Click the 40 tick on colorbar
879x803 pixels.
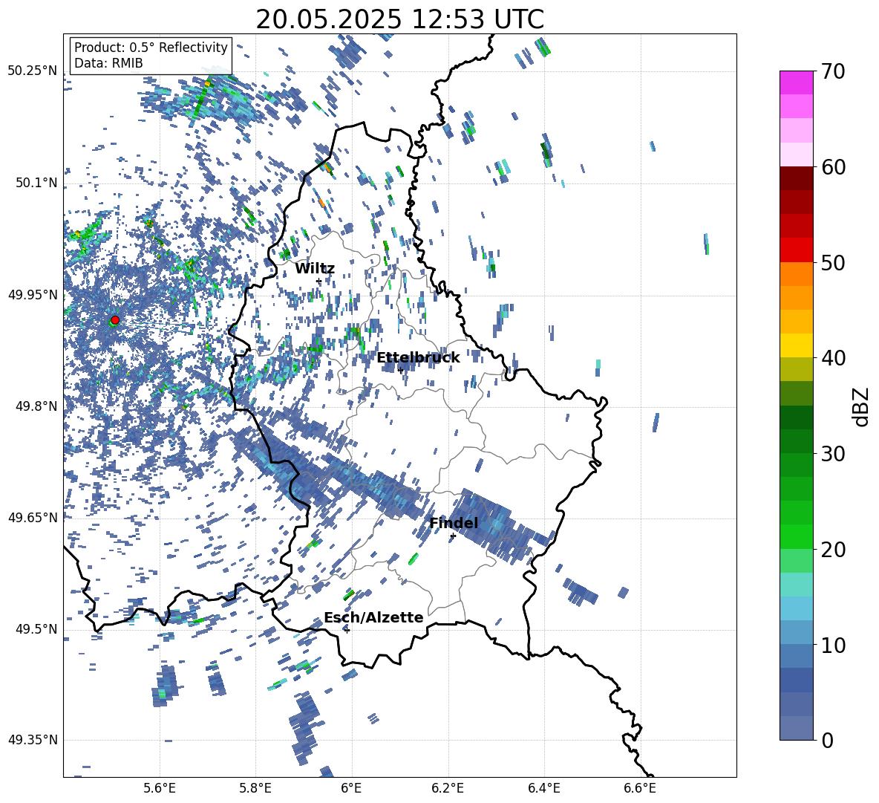pos(832,358)
